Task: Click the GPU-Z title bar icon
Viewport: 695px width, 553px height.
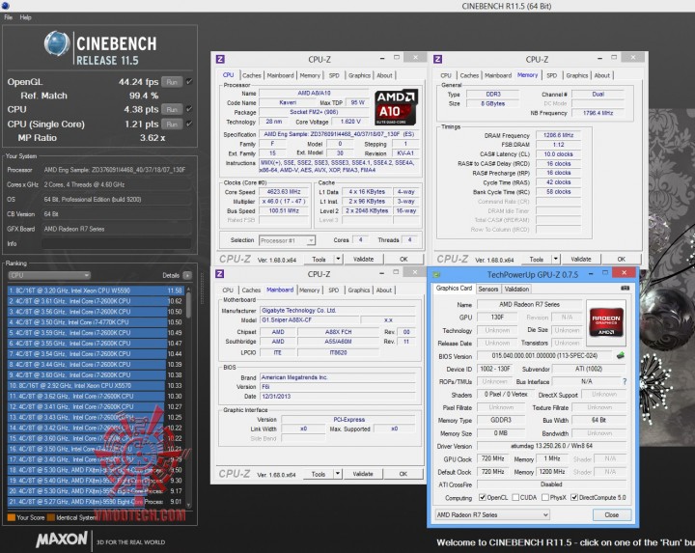Action: [x=436, y=275]
